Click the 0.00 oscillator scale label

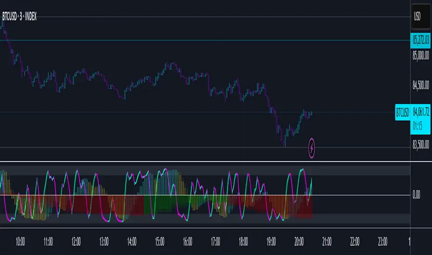click(x=416, y=195)
